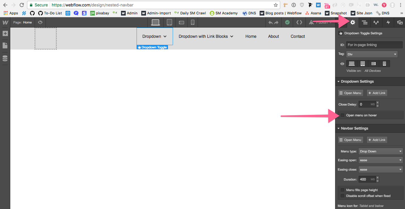Click the Webflow logo in the sidebar
This screenshot has width=405, height=209.
coord(5,22)
